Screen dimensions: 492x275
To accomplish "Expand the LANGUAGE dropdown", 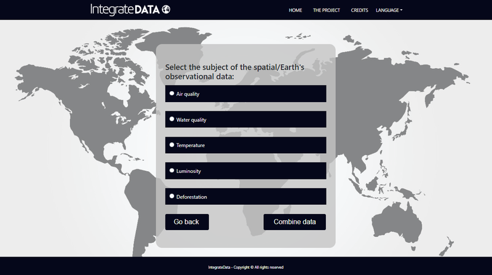I will point(389,10).
